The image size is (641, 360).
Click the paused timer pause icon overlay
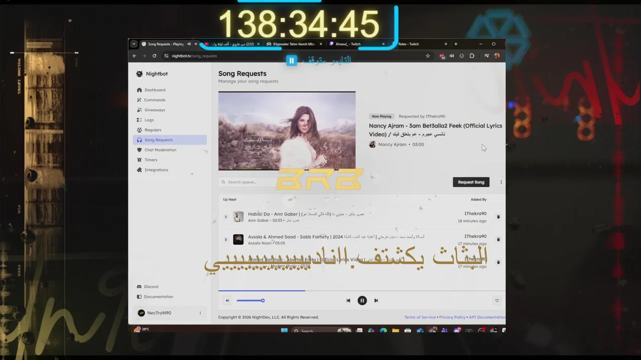click(x=291, y=61)
